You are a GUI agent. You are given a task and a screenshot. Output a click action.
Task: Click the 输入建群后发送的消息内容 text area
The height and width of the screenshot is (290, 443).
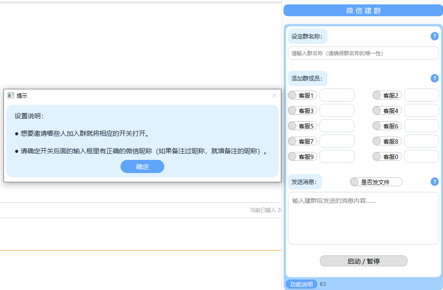point(363,218)
